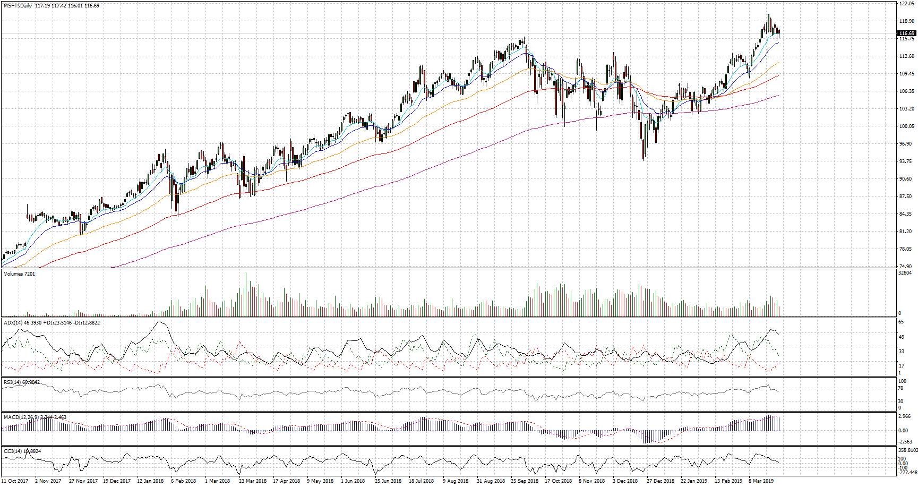Click the '74.90' price axis value
This screenshot has height=487, width=918.
(x=905, y=267)
